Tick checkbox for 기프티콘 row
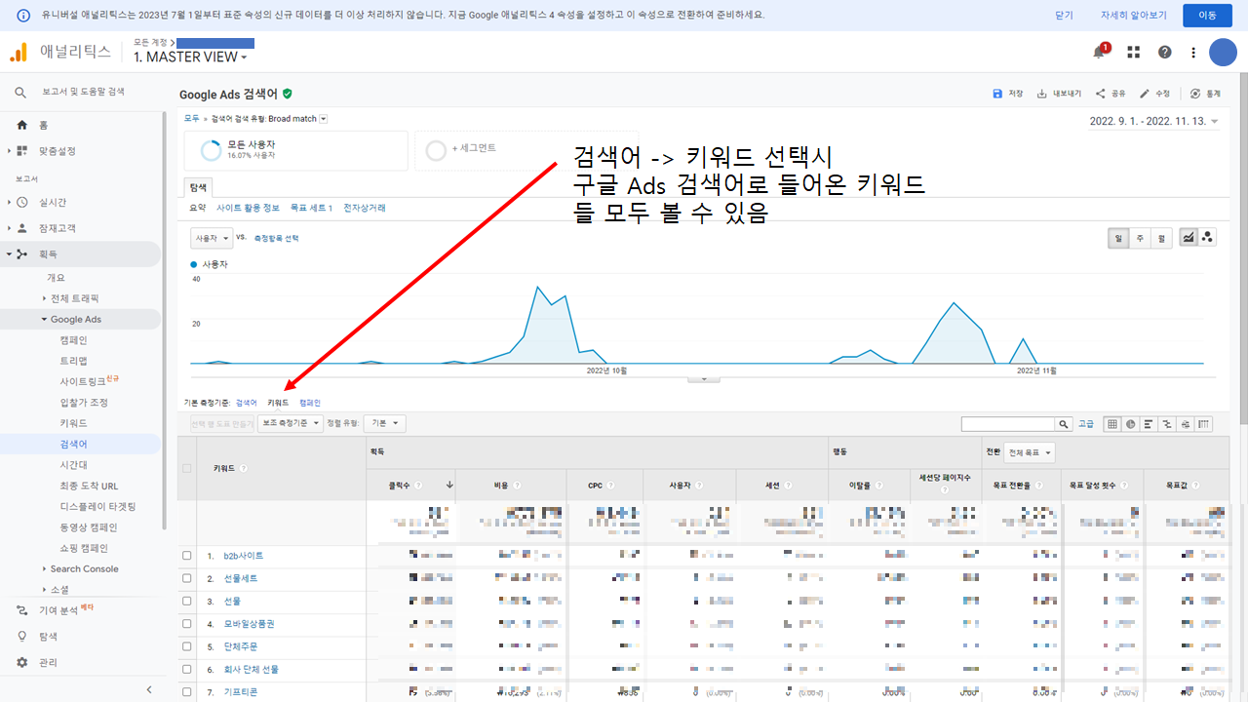The image size is (1248, 702). click(187, 691)
